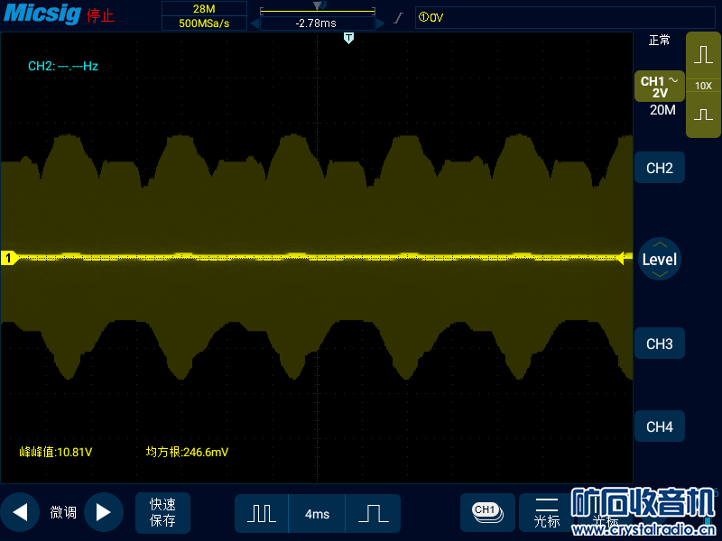Tap the multi-pulse icon to slow the timebase
This screenshot has height=541, width=722.
262,513
